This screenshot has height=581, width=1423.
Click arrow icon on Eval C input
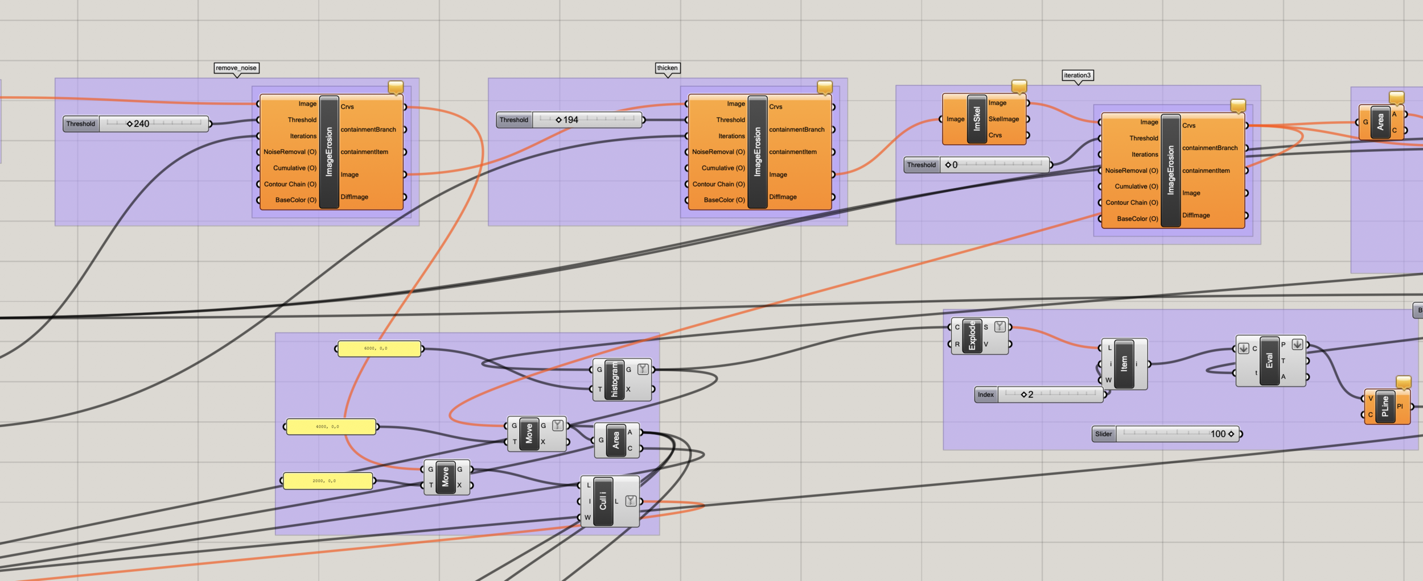point(1244,348)
